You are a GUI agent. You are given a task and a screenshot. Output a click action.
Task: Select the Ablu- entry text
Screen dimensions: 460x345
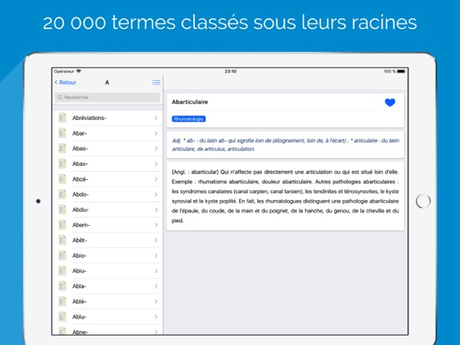coord(79,317)
